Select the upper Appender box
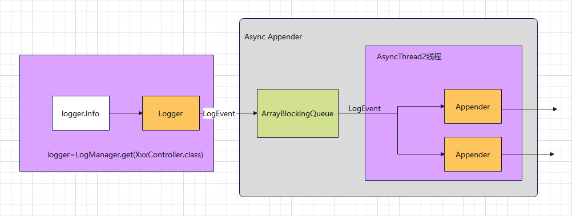This screenshot has height=216, width=572. tap(473, 107)
